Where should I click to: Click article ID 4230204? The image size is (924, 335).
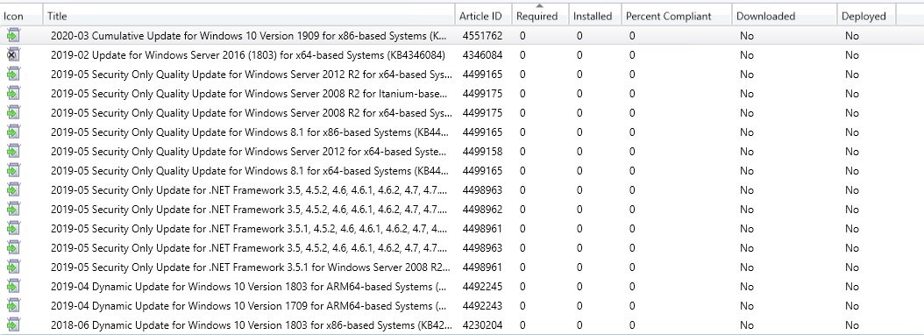pos(483,325)
